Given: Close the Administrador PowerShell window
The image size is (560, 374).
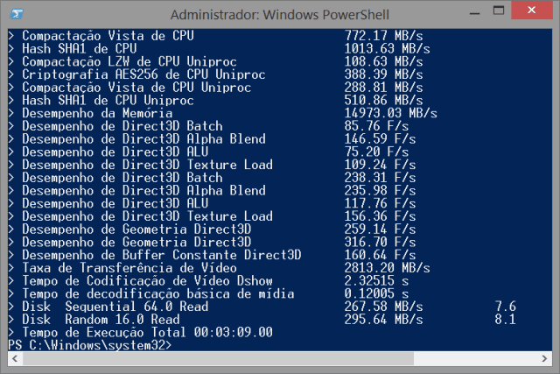Looking at the screenshot, I should (532, 10).
